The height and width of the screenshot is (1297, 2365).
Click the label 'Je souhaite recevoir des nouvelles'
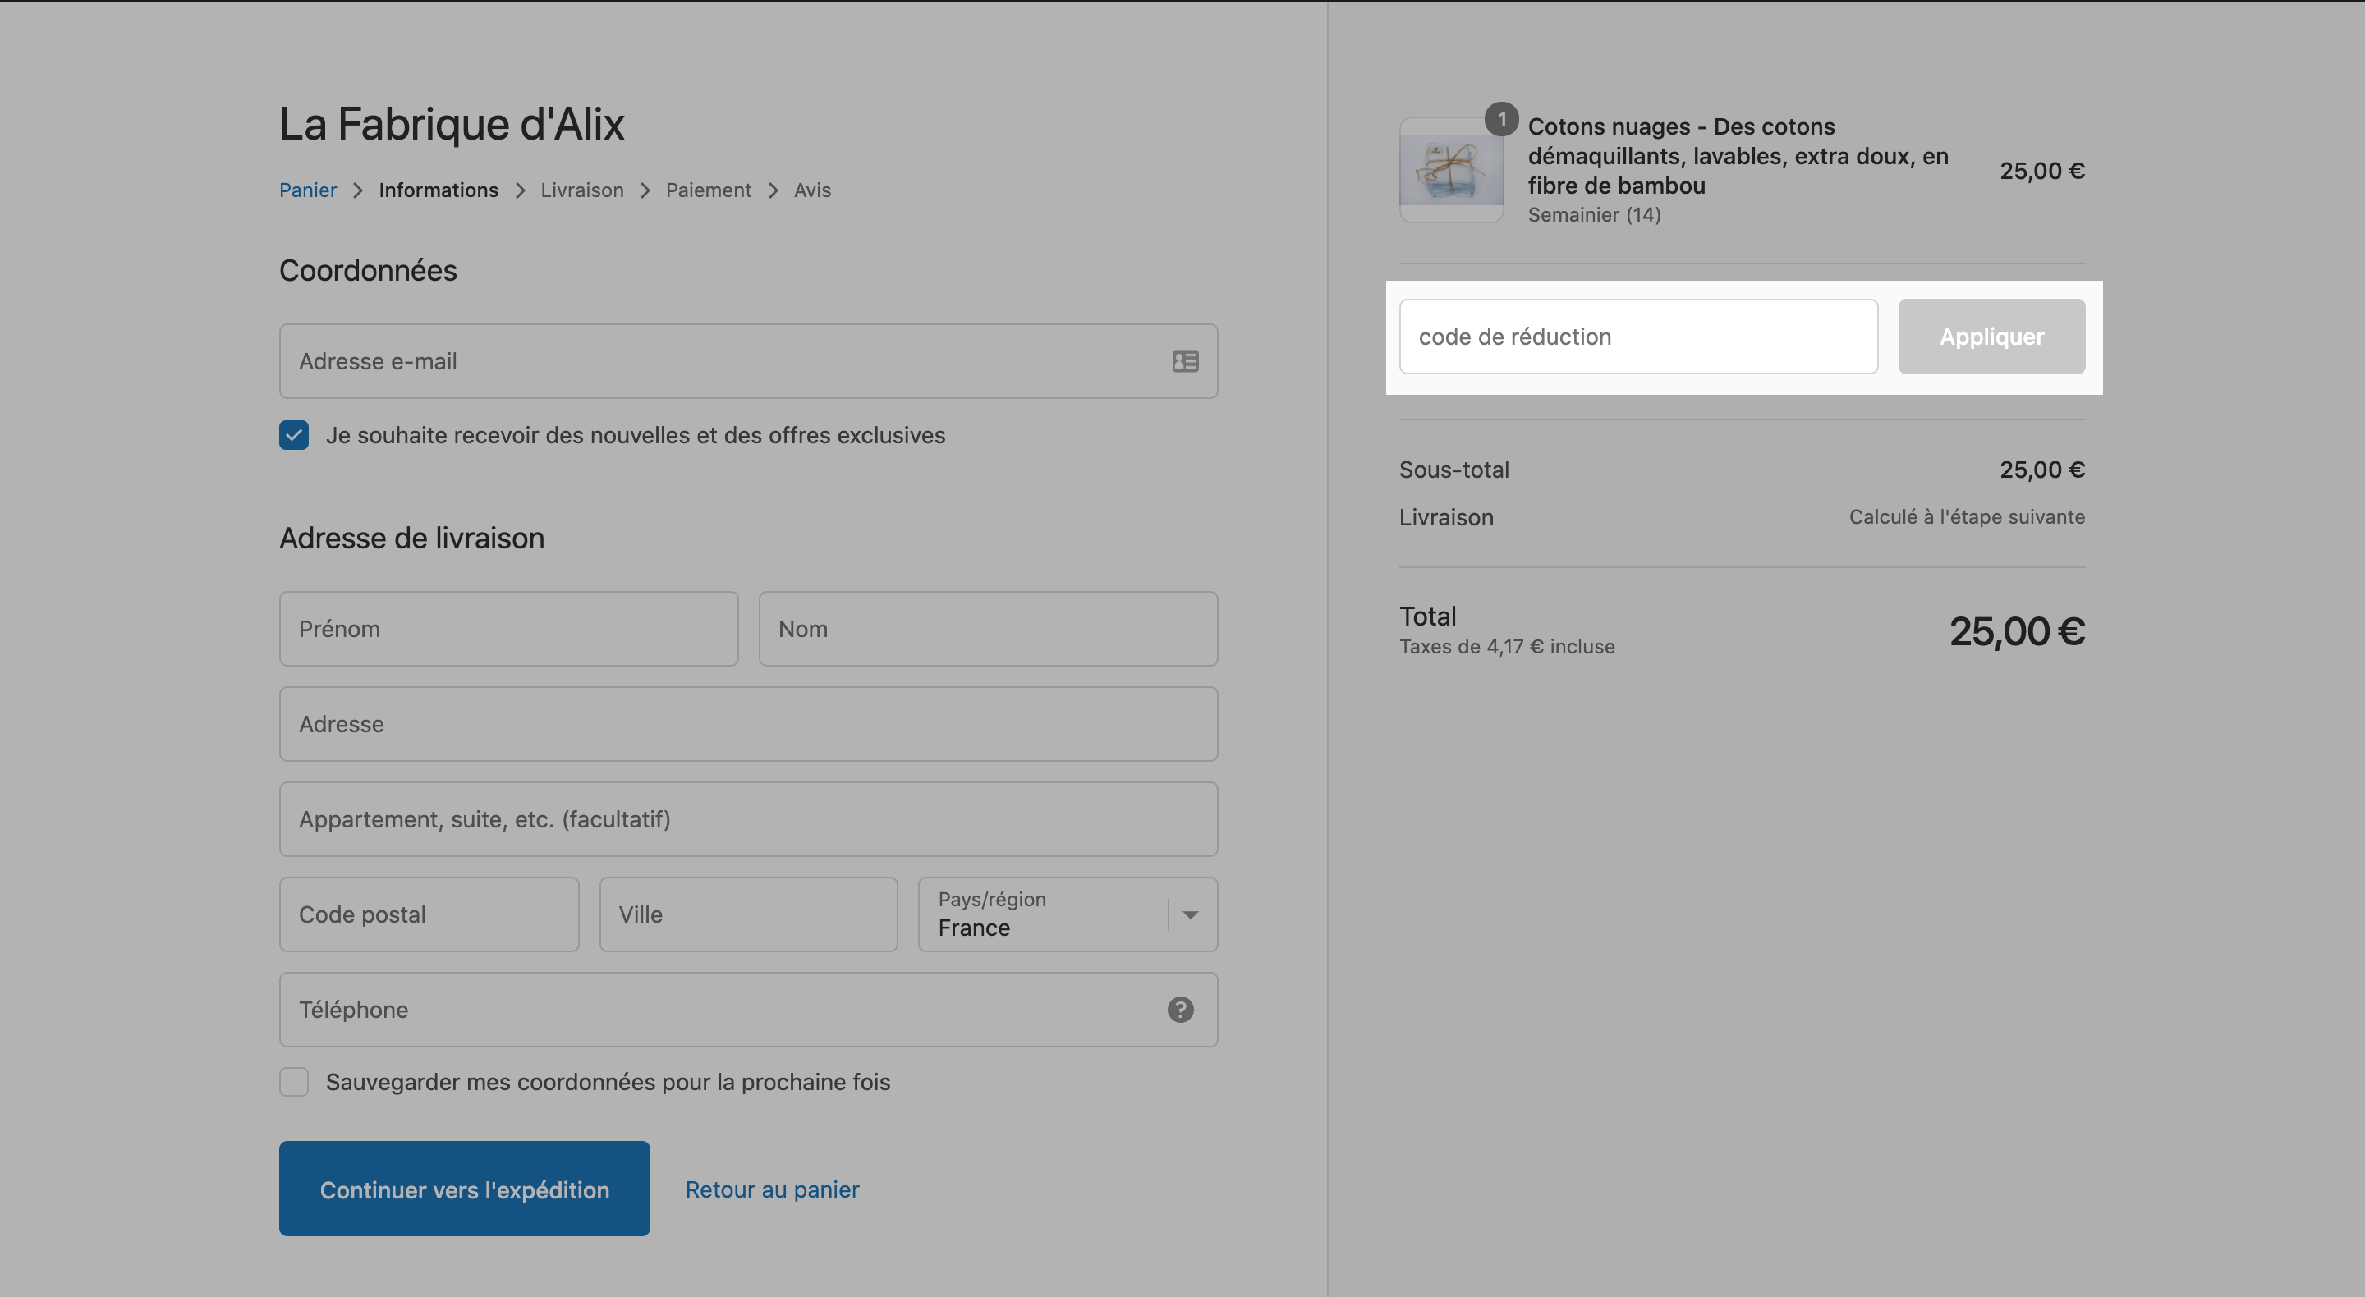(x=636, y=435)
